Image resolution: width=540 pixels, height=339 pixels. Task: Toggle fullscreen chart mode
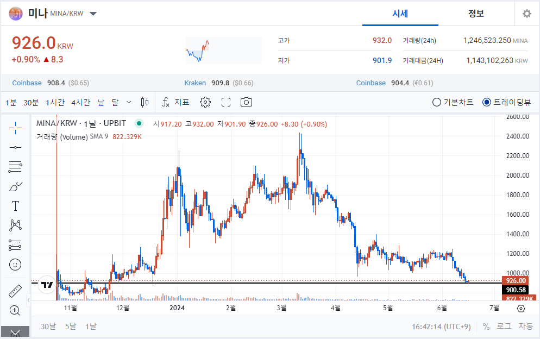pyautogui.click(x=226, y=102)
